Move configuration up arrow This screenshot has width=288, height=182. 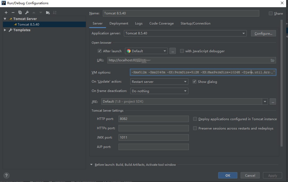[x=34, y=13]
